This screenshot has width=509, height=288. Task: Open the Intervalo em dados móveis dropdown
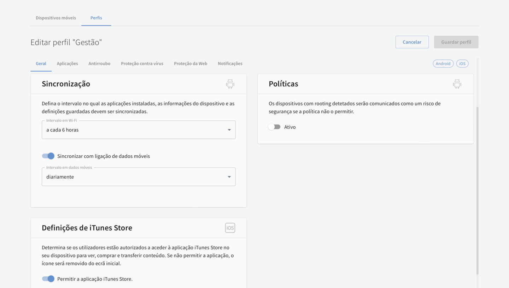(x=138, y=177)
